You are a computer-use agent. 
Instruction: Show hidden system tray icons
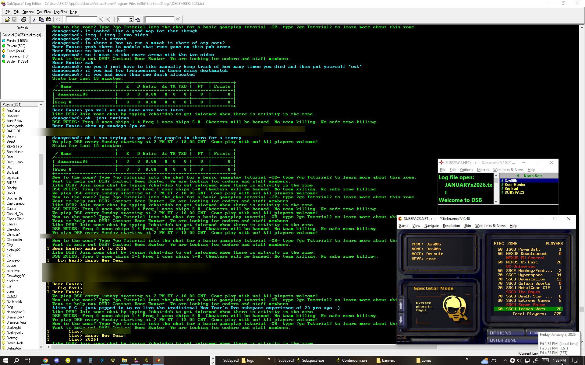[x=505, y=360]
